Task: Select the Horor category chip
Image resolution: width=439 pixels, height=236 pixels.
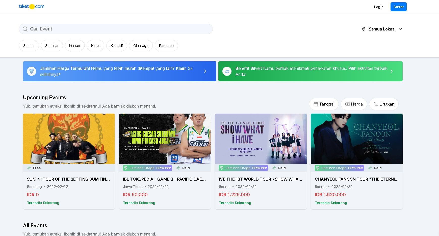Action: coord(95,46)
